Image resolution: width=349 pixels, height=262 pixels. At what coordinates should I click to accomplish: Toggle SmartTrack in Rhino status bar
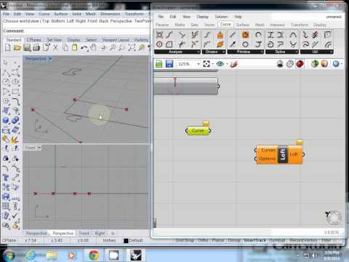coord(254,240)
